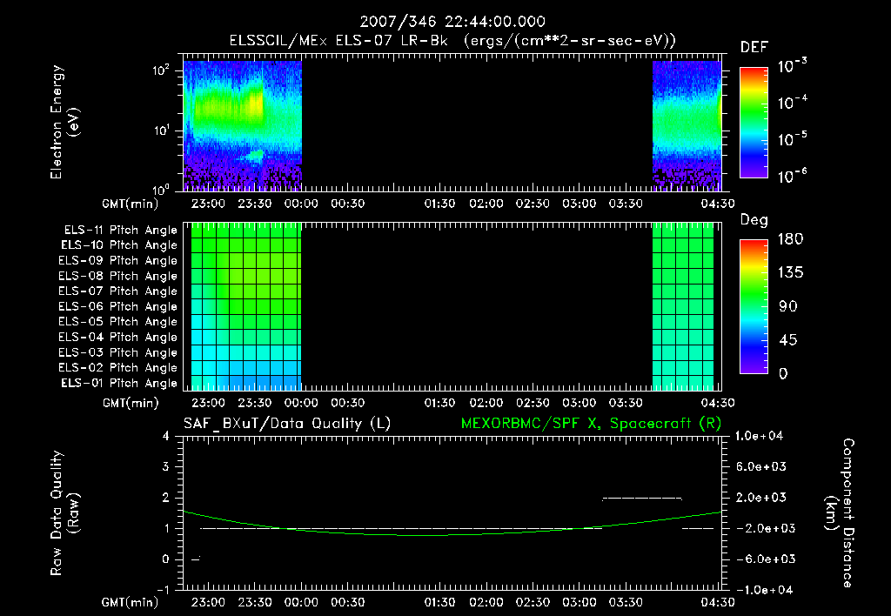The width and height of the screenshot is (891, 616).
Task: Click the 1.0e+04 right axis value
Action: tap(760, 436)
